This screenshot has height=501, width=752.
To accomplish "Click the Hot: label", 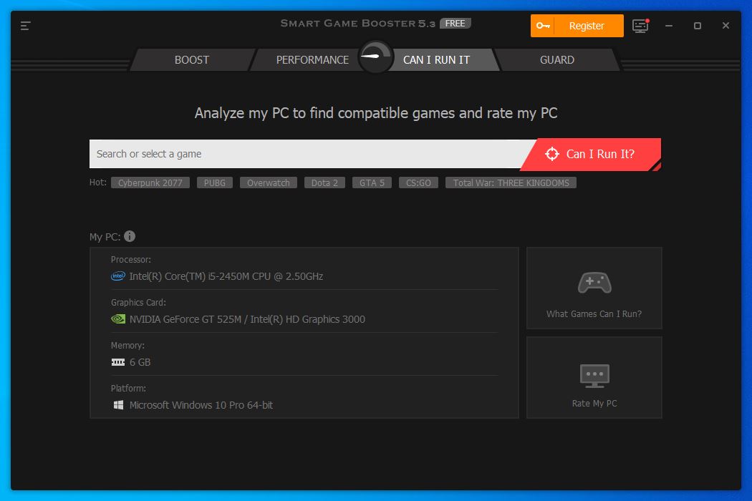I will 98,183.
